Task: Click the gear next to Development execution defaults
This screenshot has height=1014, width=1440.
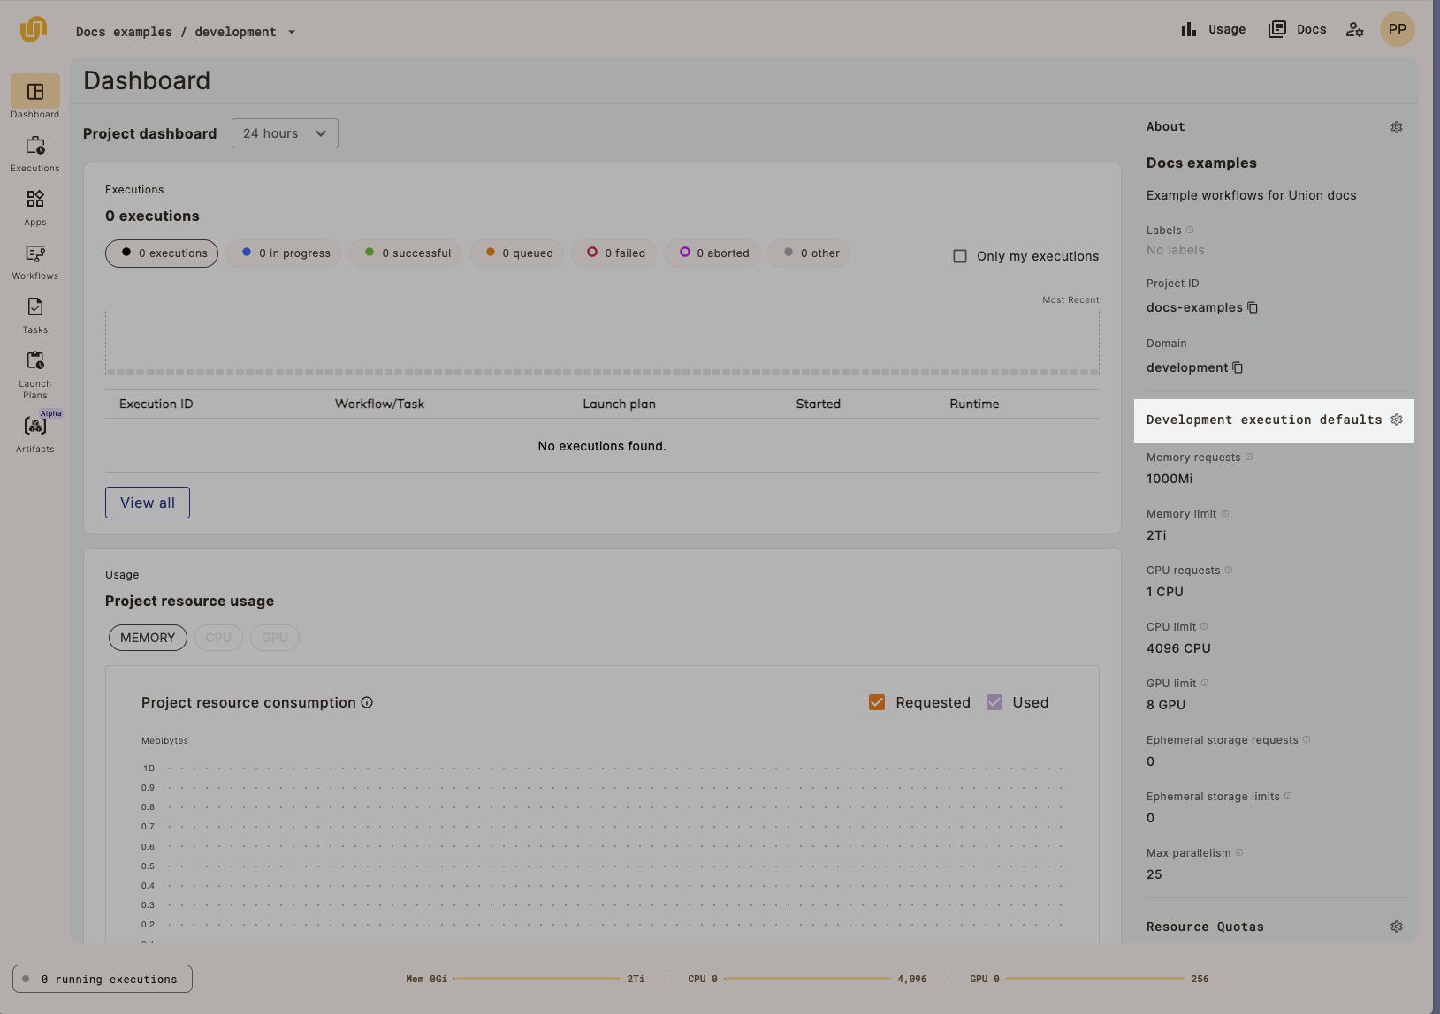Action: tap(1397, 420)
